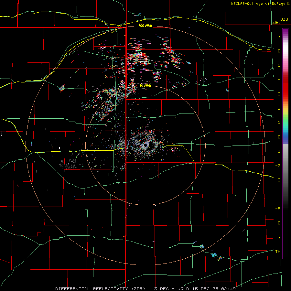Screen dimensions: 291x291
Task: Click the Differential Reflectivity KGLD caption
Action: (x=145, y=289)
